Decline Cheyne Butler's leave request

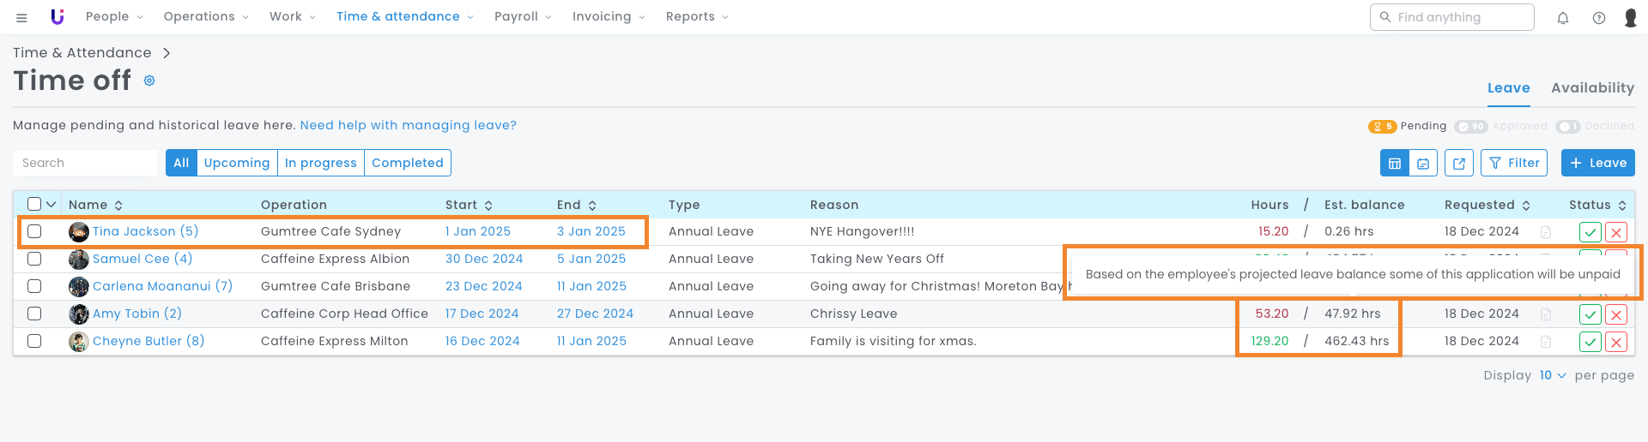point(1616,342)
